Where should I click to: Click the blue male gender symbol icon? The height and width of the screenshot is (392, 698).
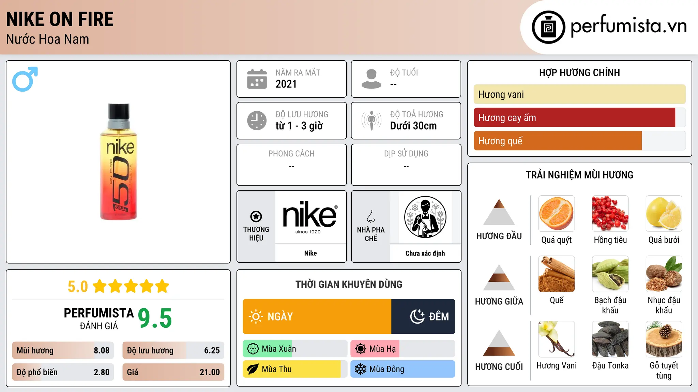click(25, 79)
